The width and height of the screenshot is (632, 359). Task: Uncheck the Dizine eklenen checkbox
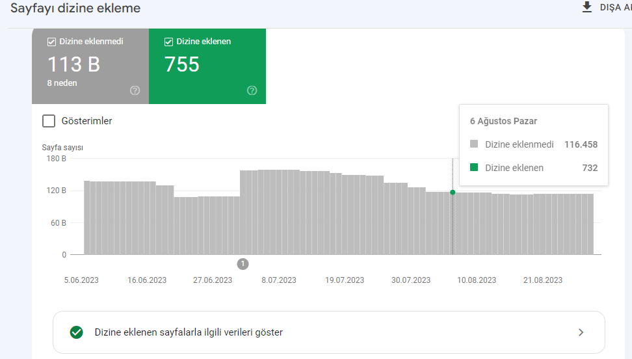[168, 42]
